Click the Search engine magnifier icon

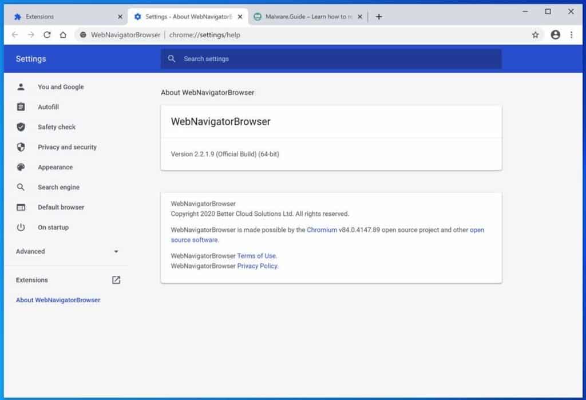[x=21, y=187]
